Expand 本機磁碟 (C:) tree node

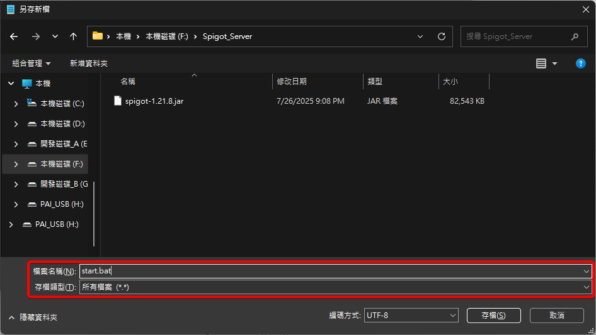[x=16, y=104]
